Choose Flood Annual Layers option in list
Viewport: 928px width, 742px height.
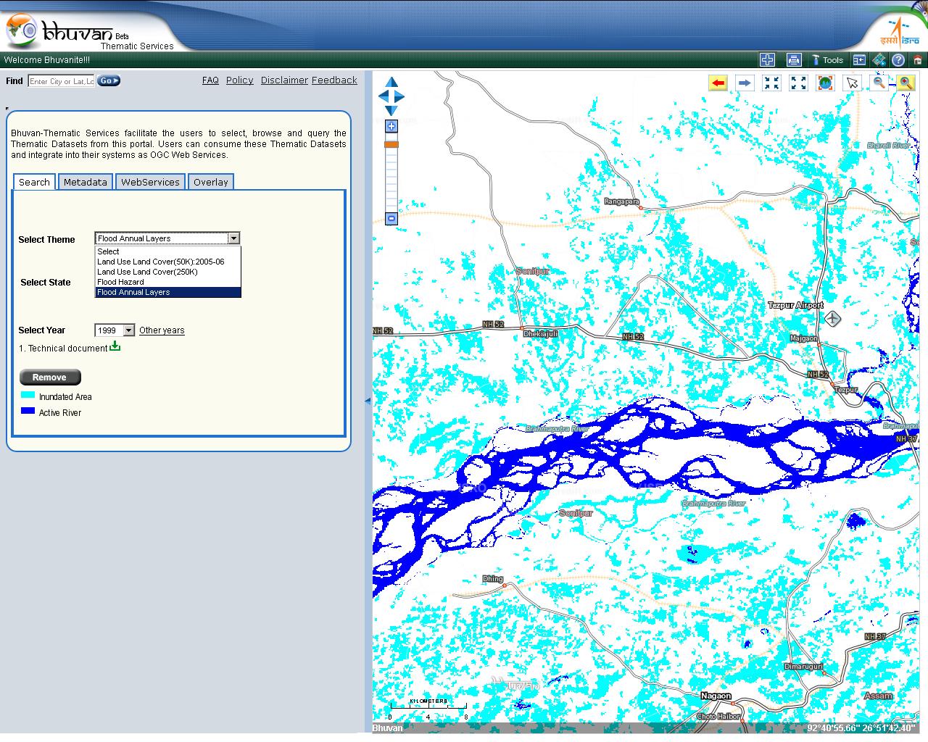(x=167, y=292)
